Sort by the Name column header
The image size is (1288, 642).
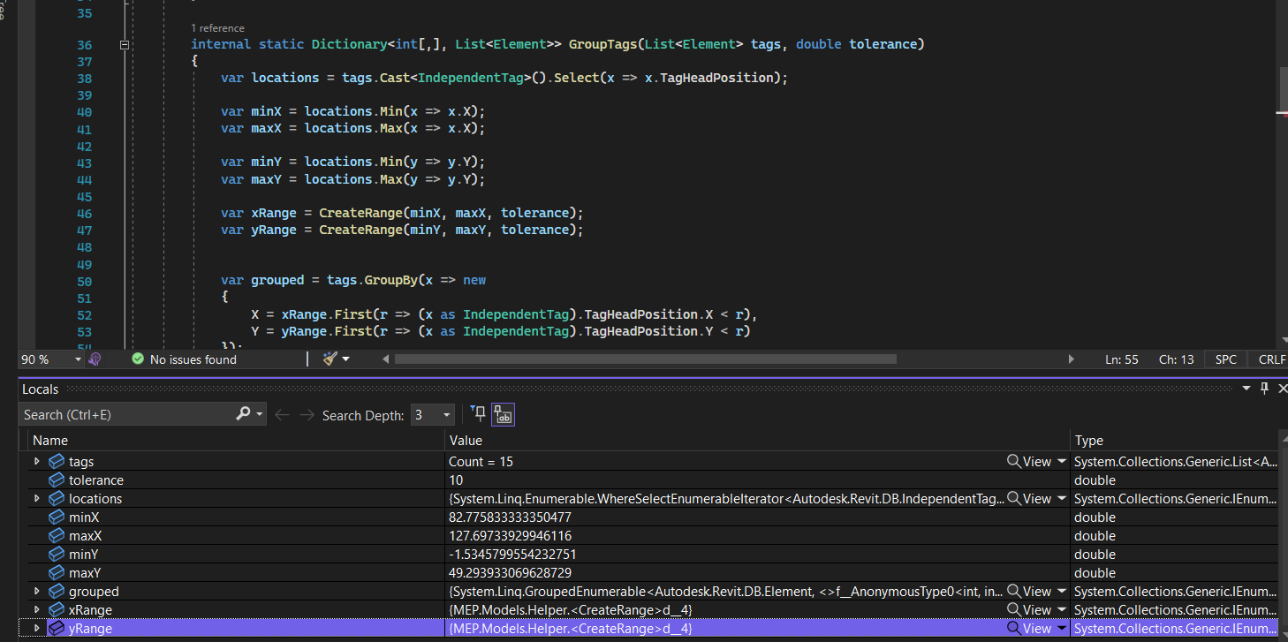pyautogui.click(x=50, y=440)
